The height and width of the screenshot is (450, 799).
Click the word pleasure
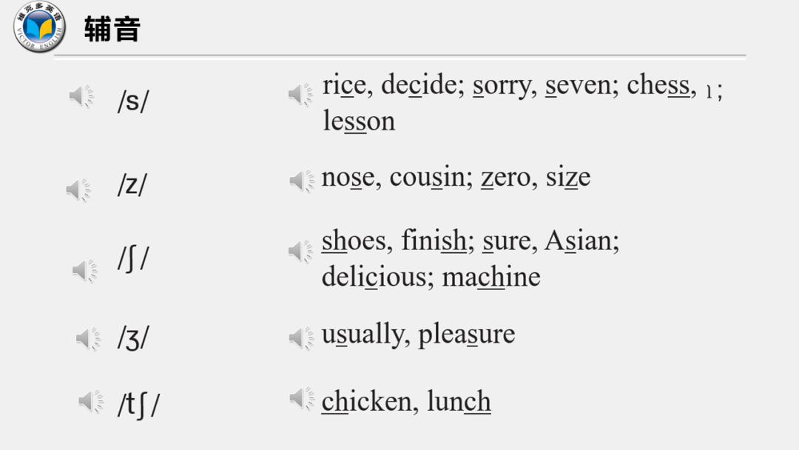(467, 335)
